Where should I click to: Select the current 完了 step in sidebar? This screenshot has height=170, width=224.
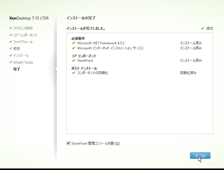point(17,69)
